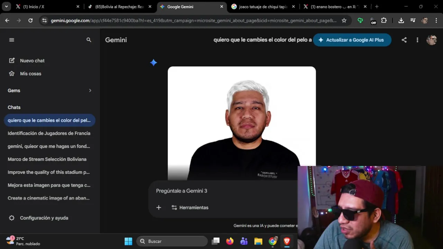
Task: Toggle the extension showing Off badge
Action: 373,21
